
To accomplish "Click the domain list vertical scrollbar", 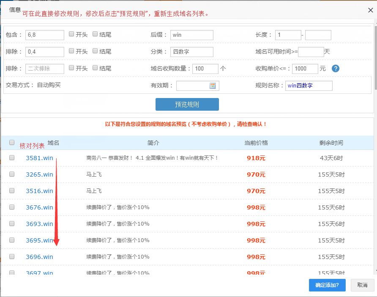I will point(375,203).
